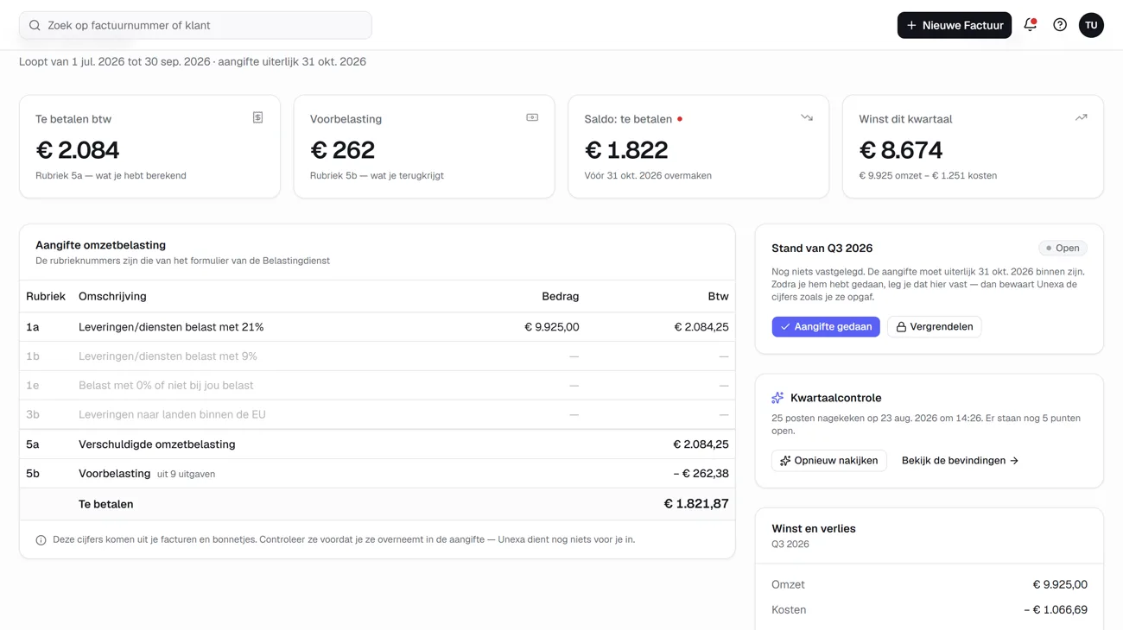Image resolution: width=1123 pixels, height=630 pixels.
Task: Click the value – € 262,38
Action: [x=701, y=474]
